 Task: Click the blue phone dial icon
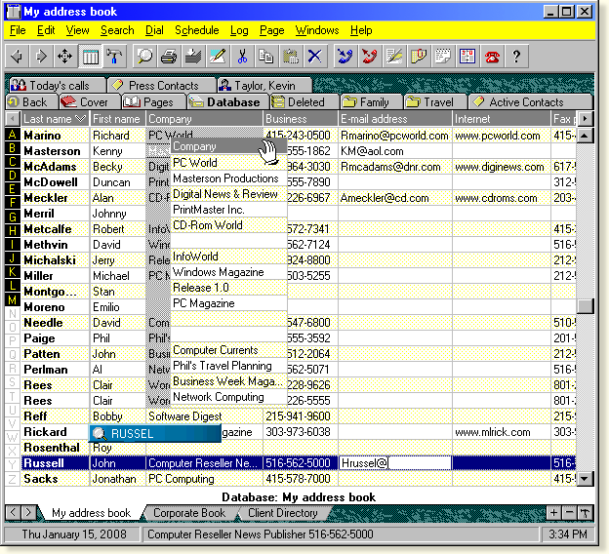(x=345, y=57)
